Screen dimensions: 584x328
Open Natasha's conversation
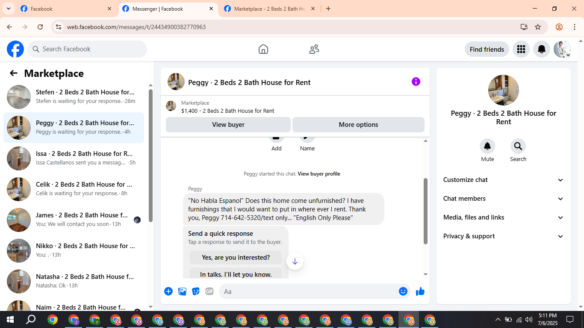tap(74, 281)
